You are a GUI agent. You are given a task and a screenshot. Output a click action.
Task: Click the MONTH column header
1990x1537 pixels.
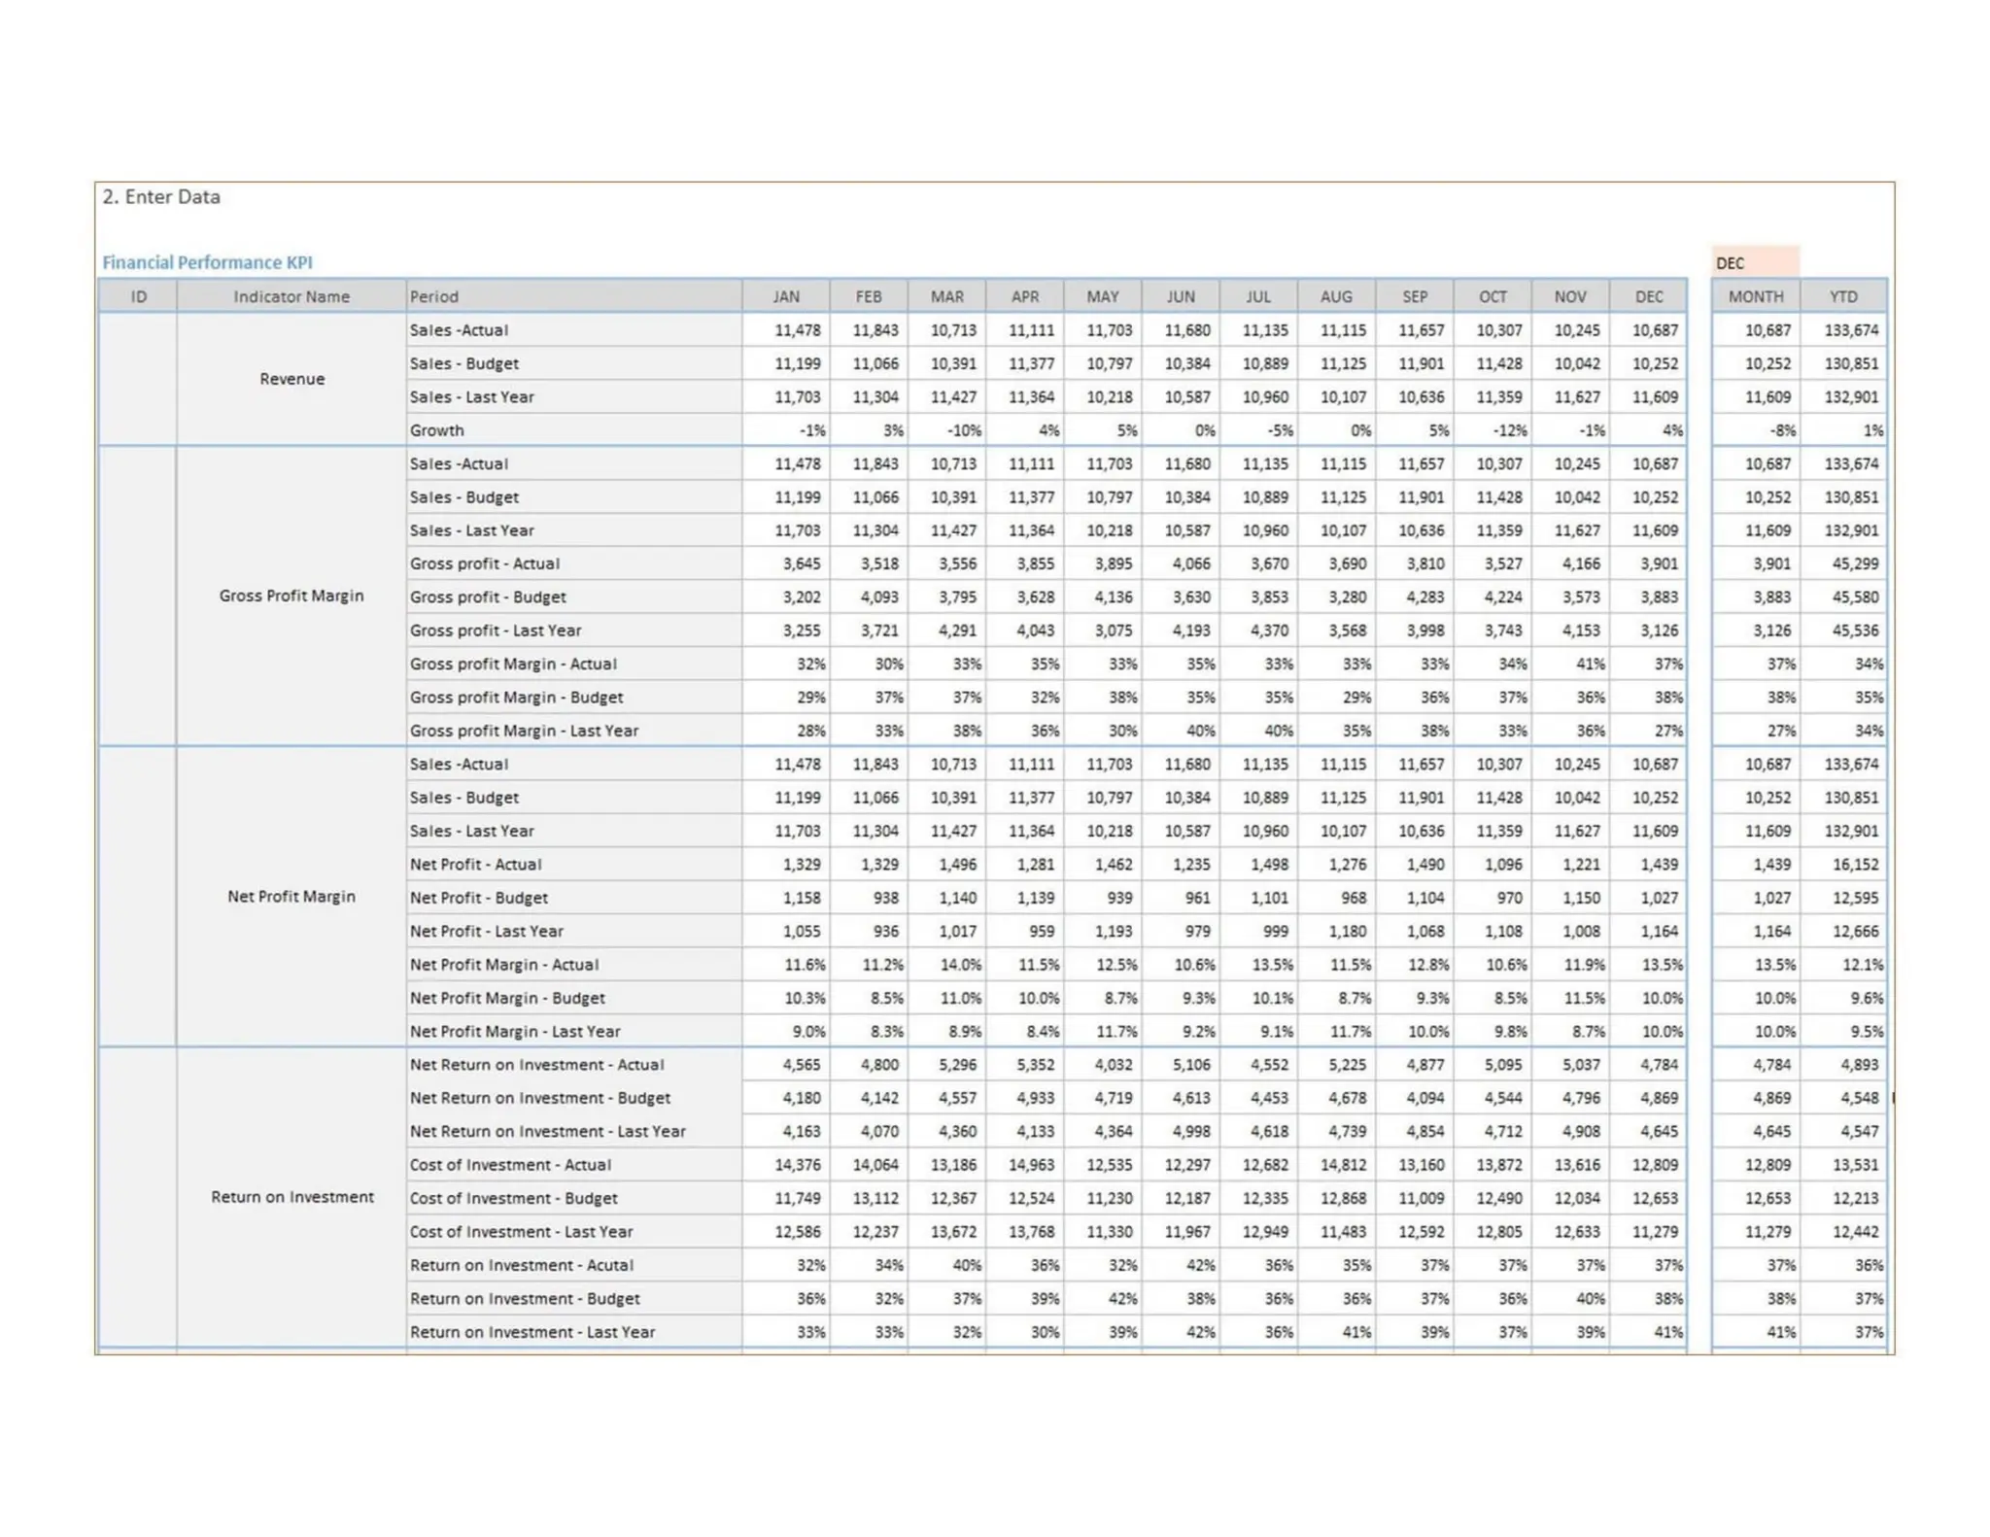point(1756,296)
